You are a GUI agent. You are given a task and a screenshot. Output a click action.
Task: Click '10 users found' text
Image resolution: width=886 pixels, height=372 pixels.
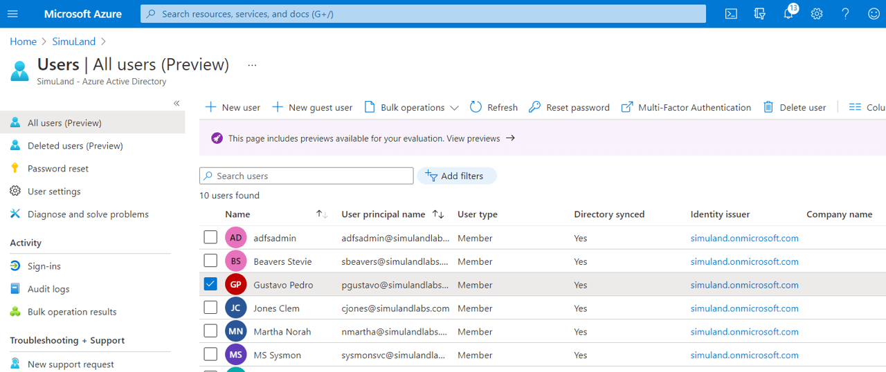229,196
